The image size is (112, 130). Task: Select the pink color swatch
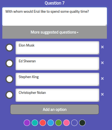point(66,123)
